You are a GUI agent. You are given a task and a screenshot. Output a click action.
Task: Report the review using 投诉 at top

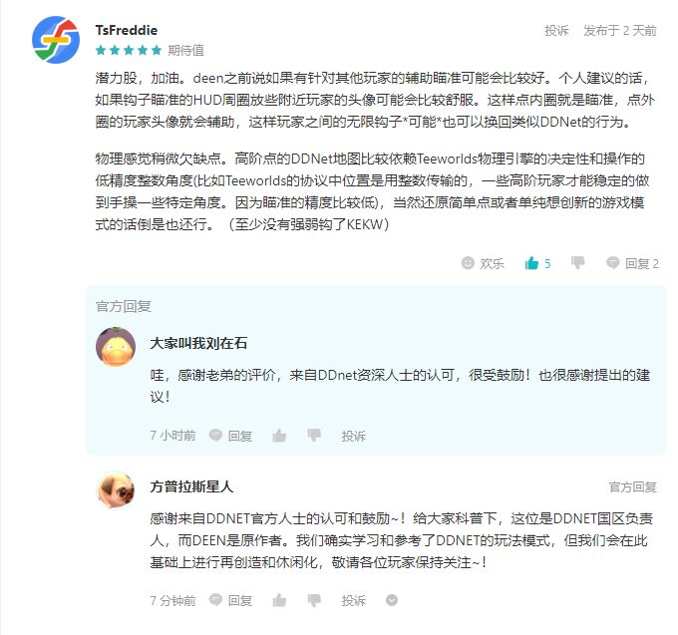pos(556,31)
